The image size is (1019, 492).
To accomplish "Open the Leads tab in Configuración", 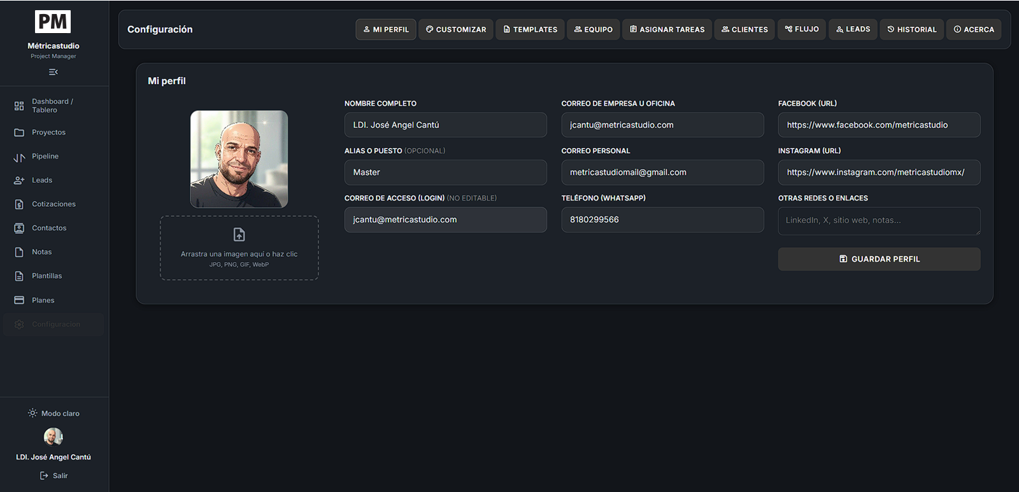I will coord(853,29).
